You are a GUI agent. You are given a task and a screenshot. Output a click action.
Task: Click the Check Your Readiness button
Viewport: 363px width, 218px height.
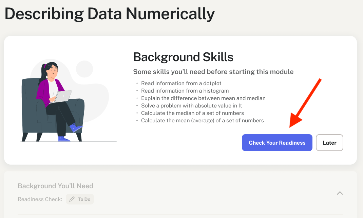(277, 143)
